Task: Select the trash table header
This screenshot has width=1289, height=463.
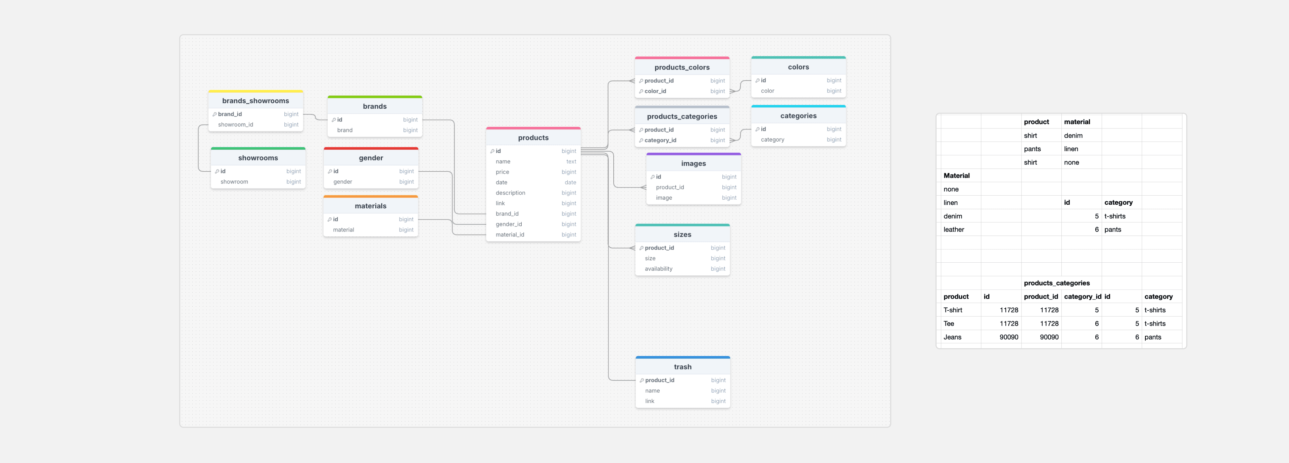Action: point(683,367)
